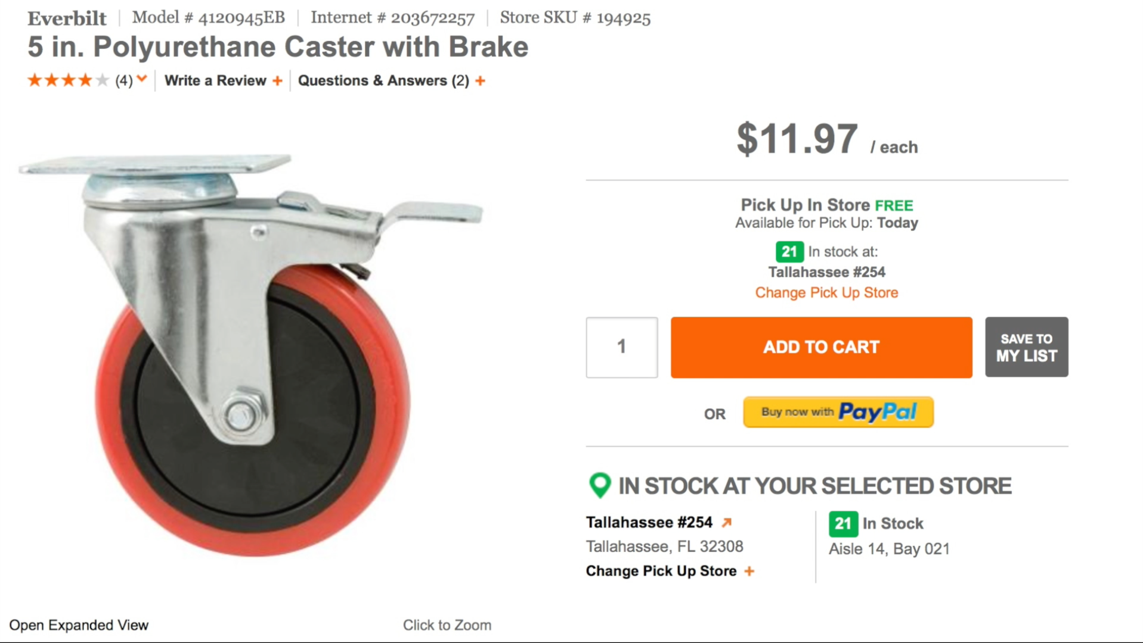Expand the ratings chevron next to (4)

point(142,79)
